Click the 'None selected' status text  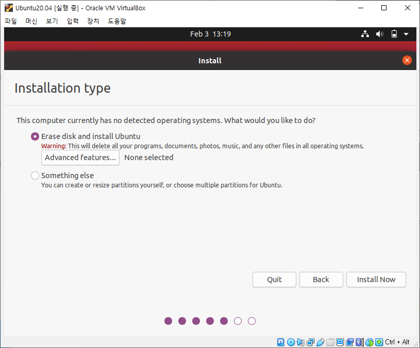click(148, 158)
